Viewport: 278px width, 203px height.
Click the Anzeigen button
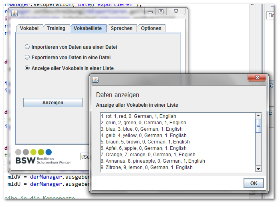pyautogui.click(x=53, y=103)
